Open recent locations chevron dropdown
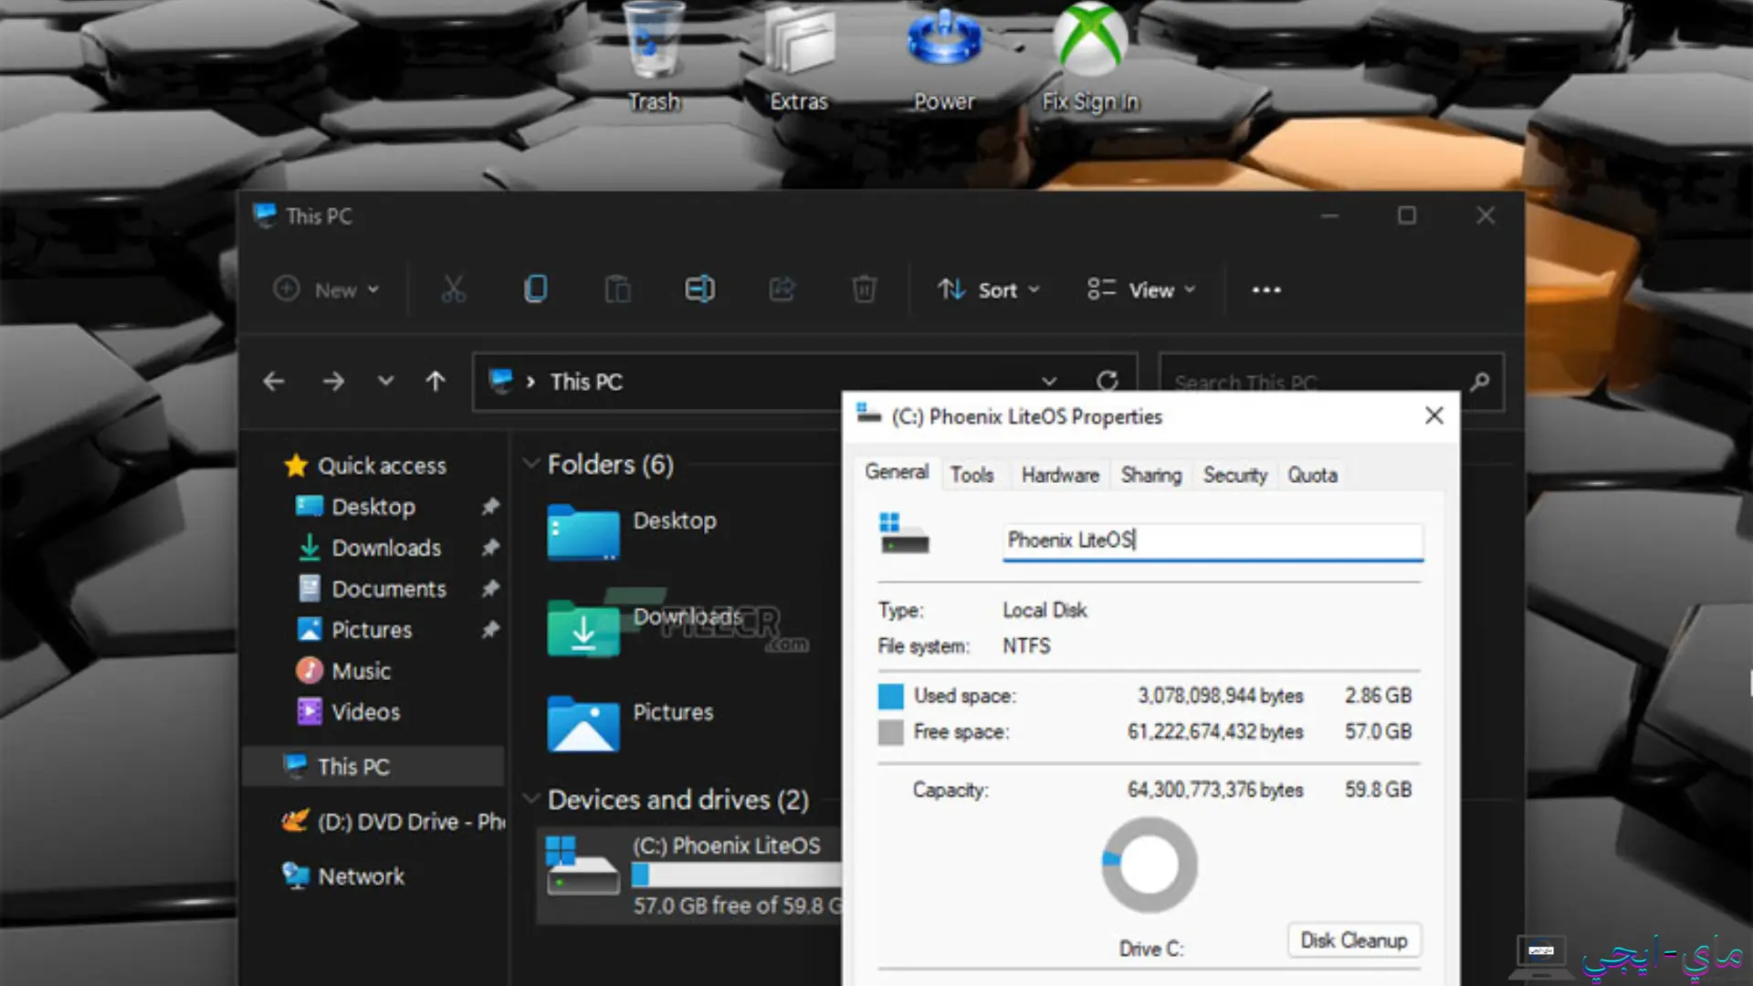Viewport: 1753px width, 986px height. 385,382
